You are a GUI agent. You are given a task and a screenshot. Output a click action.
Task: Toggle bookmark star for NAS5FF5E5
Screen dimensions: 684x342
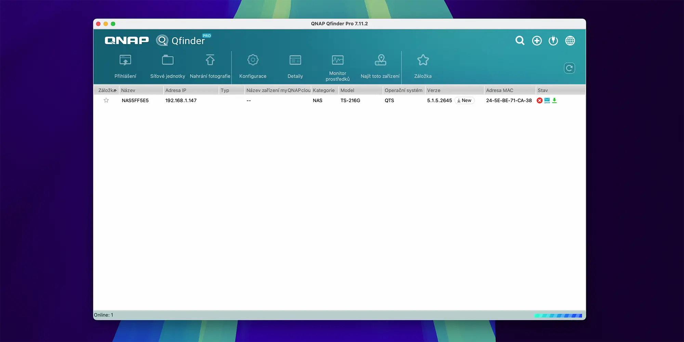click(x=106, y=100)
